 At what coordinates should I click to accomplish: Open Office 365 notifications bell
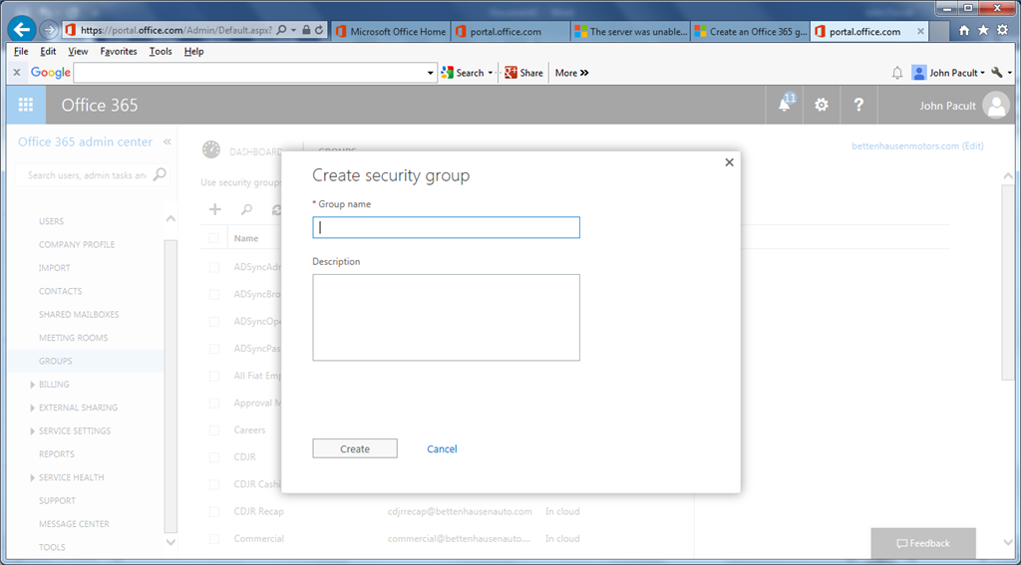[x=785, y=105]
